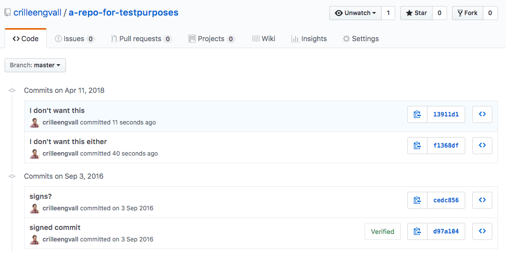Go to crilleengvall user profile in header
This screenshot has height=253, width=506.
[x=37, y=13]
